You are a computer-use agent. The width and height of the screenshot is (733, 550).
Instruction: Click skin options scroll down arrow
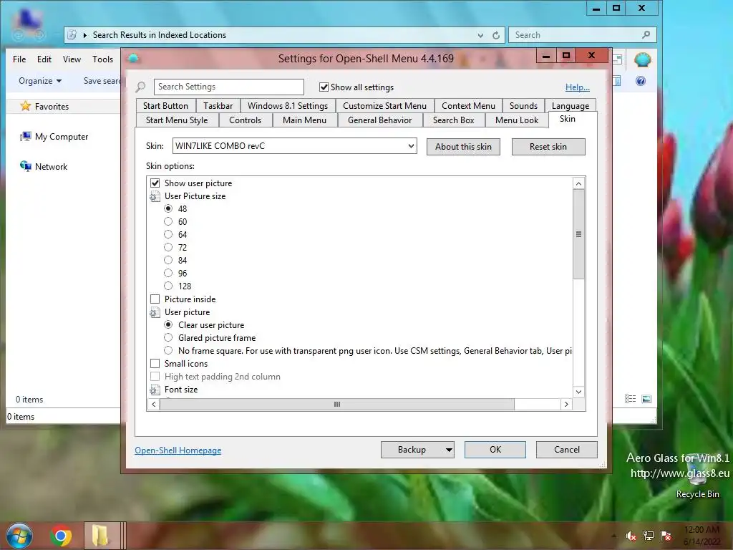(x=578, y=392)
